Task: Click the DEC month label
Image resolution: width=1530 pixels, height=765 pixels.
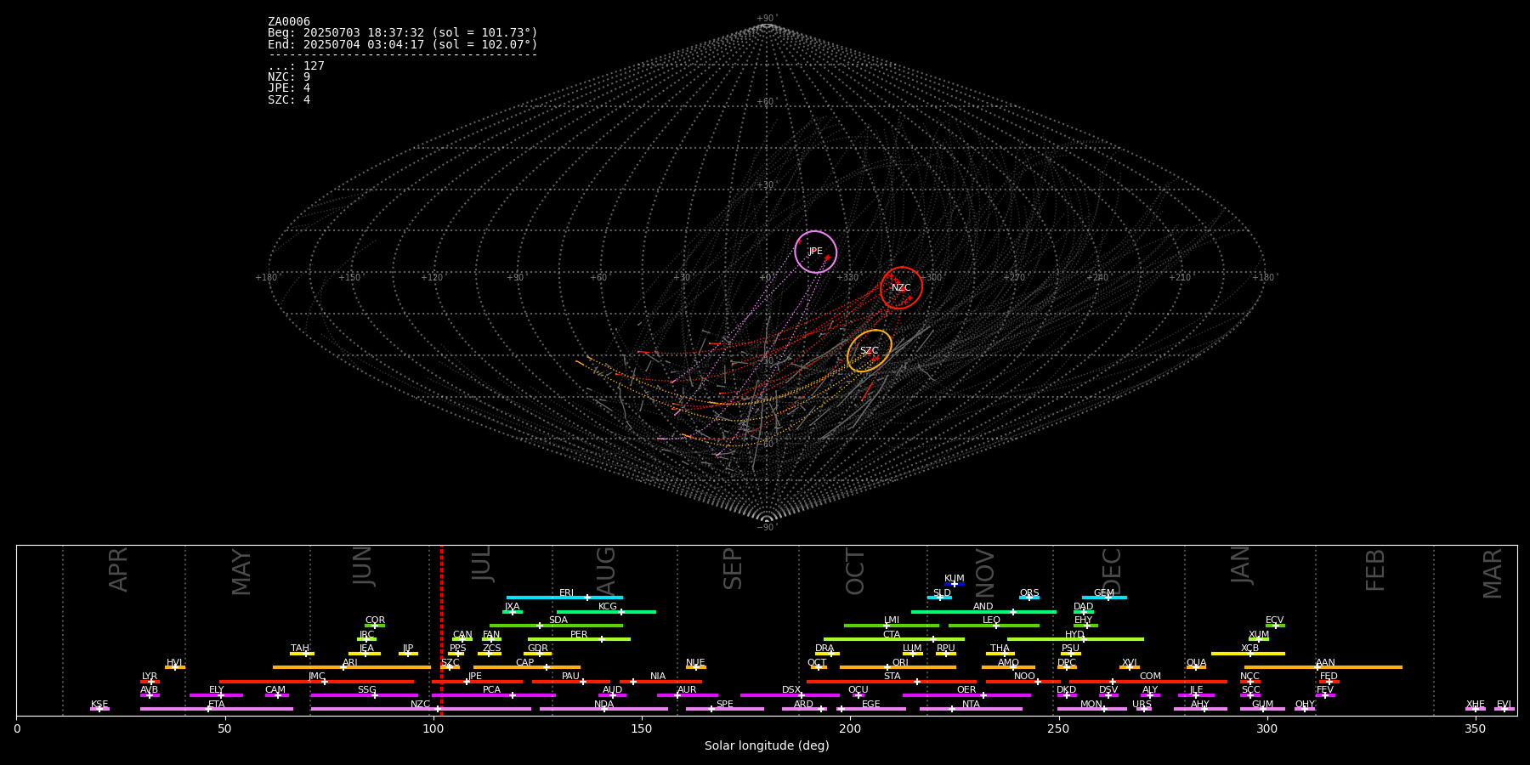Action: (1111, 571)
